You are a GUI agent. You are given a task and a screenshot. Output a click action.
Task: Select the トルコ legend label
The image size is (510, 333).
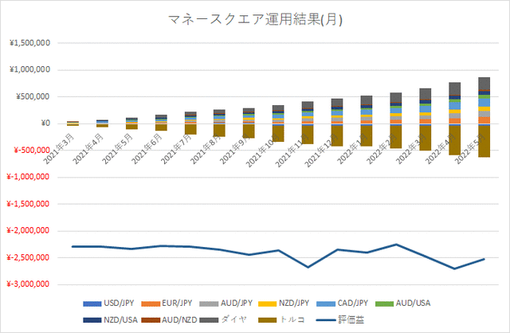point(292,319)
